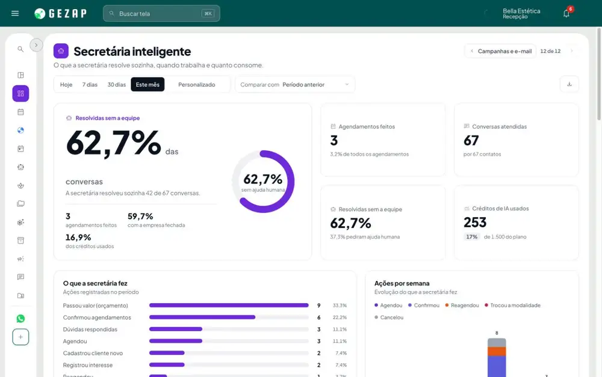Viewport: 602px width, 377px height.
Task: Click the Gezap logo
Action: [x=60, y=13]
